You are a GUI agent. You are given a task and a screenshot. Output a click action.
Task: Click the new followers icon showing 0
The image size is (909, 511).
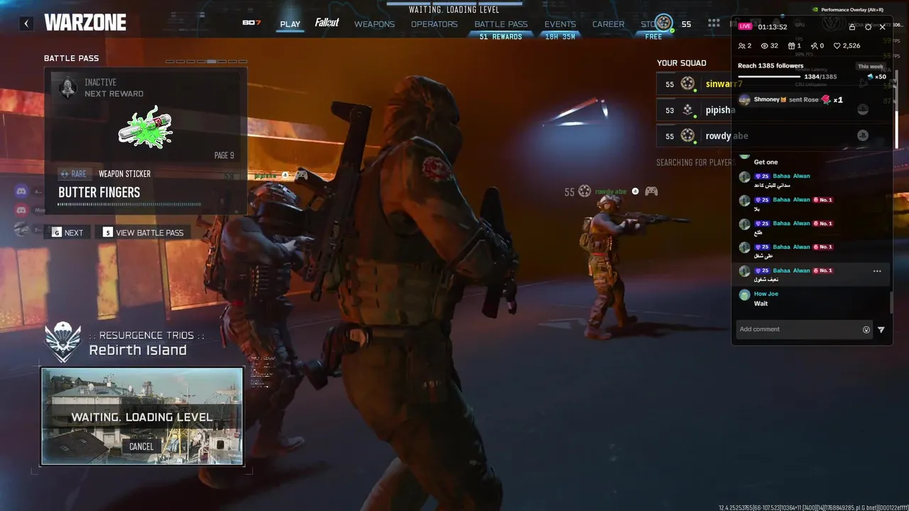815,45
